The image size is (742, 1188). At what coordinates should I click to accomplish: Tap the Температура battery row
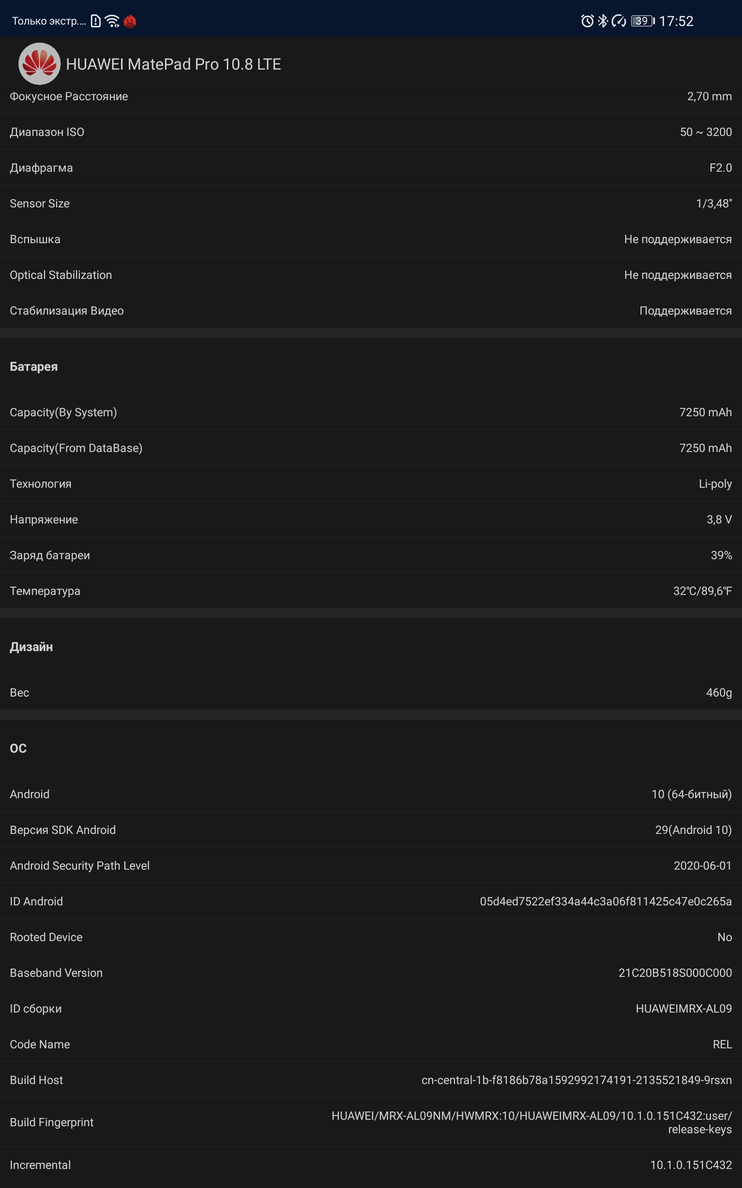pyautogui.click(x=371, y=591)
